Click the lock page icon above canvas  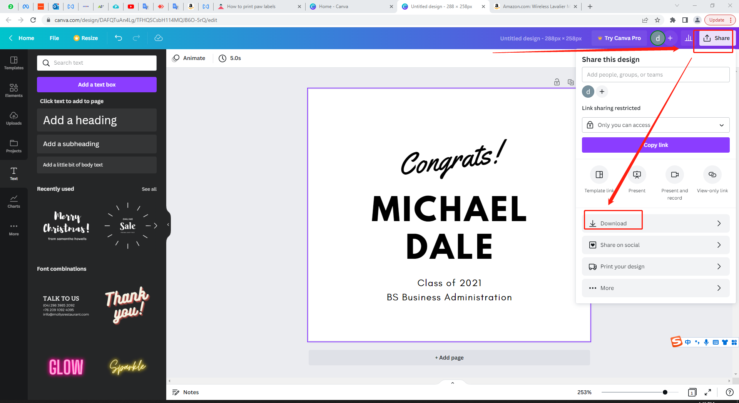[x=557, y=82]
